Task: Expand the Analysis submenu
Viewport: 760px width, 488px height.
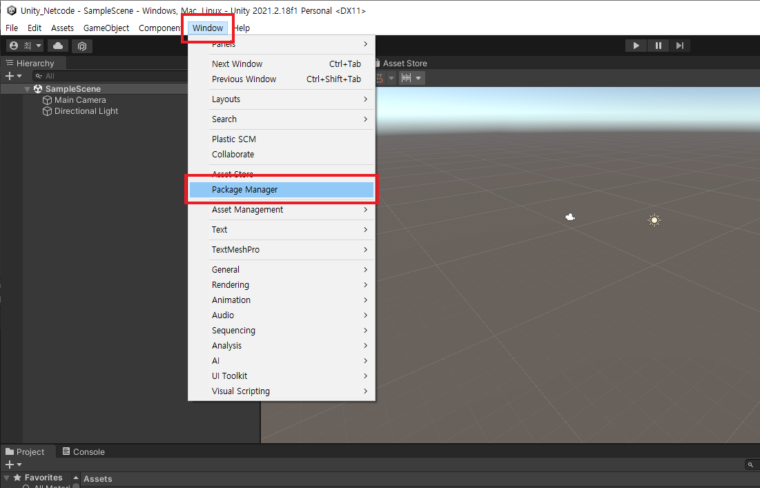Action: [282, 346]
